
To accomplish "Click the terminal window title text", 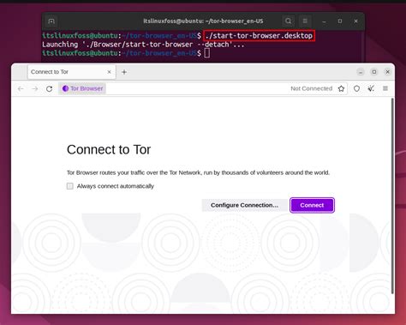I will click(x=203, y=21).
